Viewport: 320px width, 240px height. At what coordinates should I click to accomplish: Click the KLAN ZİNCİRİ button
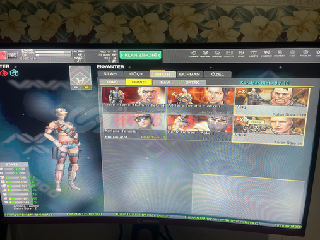pyautogui.click(x=140, y=56)
